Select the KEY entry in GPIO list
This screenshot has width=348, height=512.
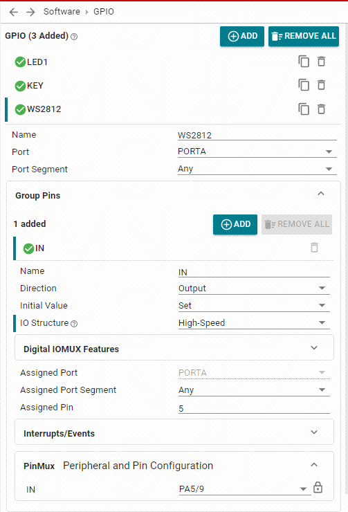(35, 86)
